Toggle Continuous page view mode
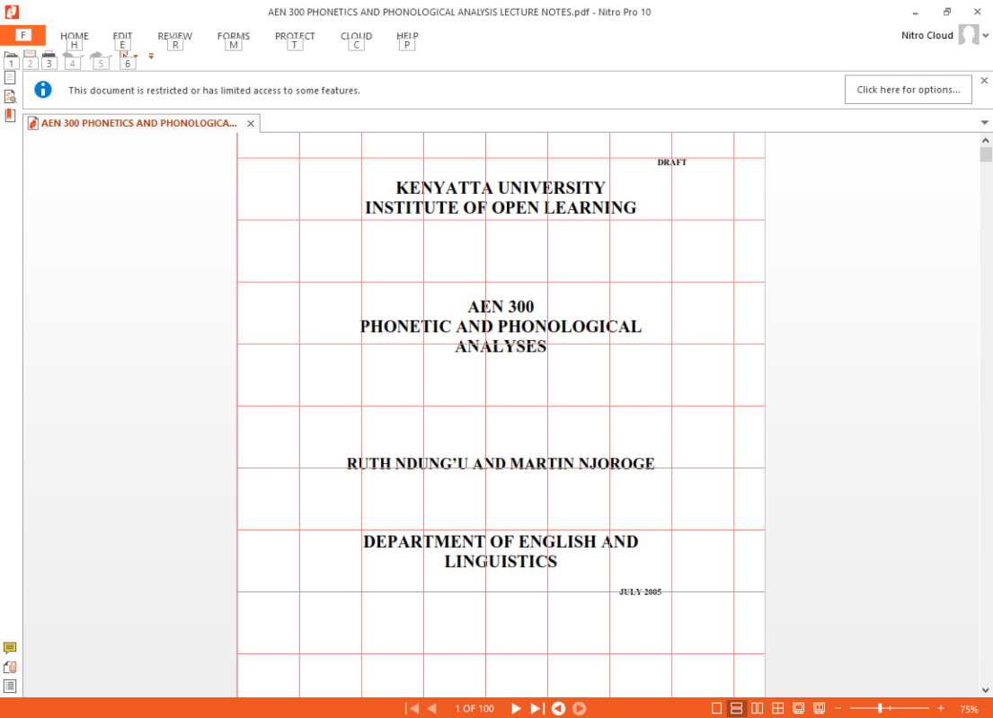This screenshot has width=993, height=718. click(x=737, y=708)
